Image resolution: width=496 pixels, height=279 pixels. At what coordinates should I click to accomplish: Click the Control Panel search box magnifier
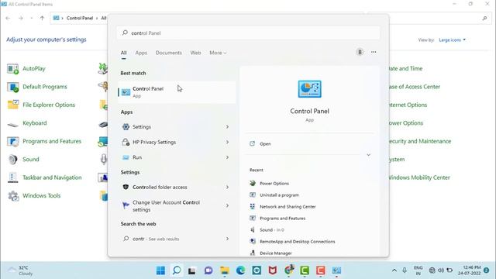point(484,19)
